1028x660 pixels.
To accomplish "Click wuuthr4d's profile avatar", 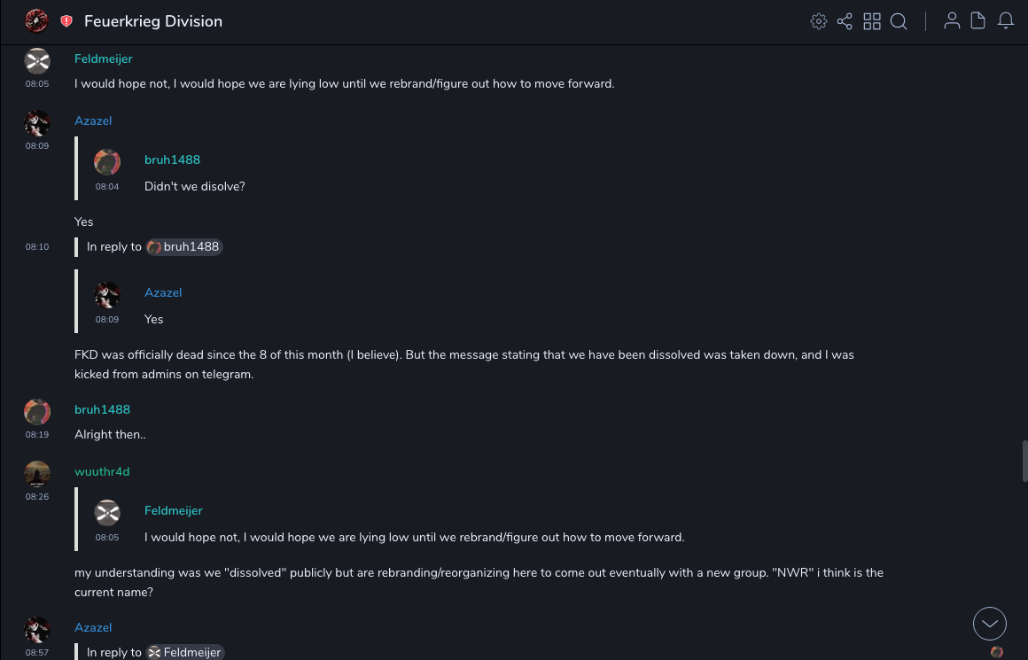I will (37, 474).
